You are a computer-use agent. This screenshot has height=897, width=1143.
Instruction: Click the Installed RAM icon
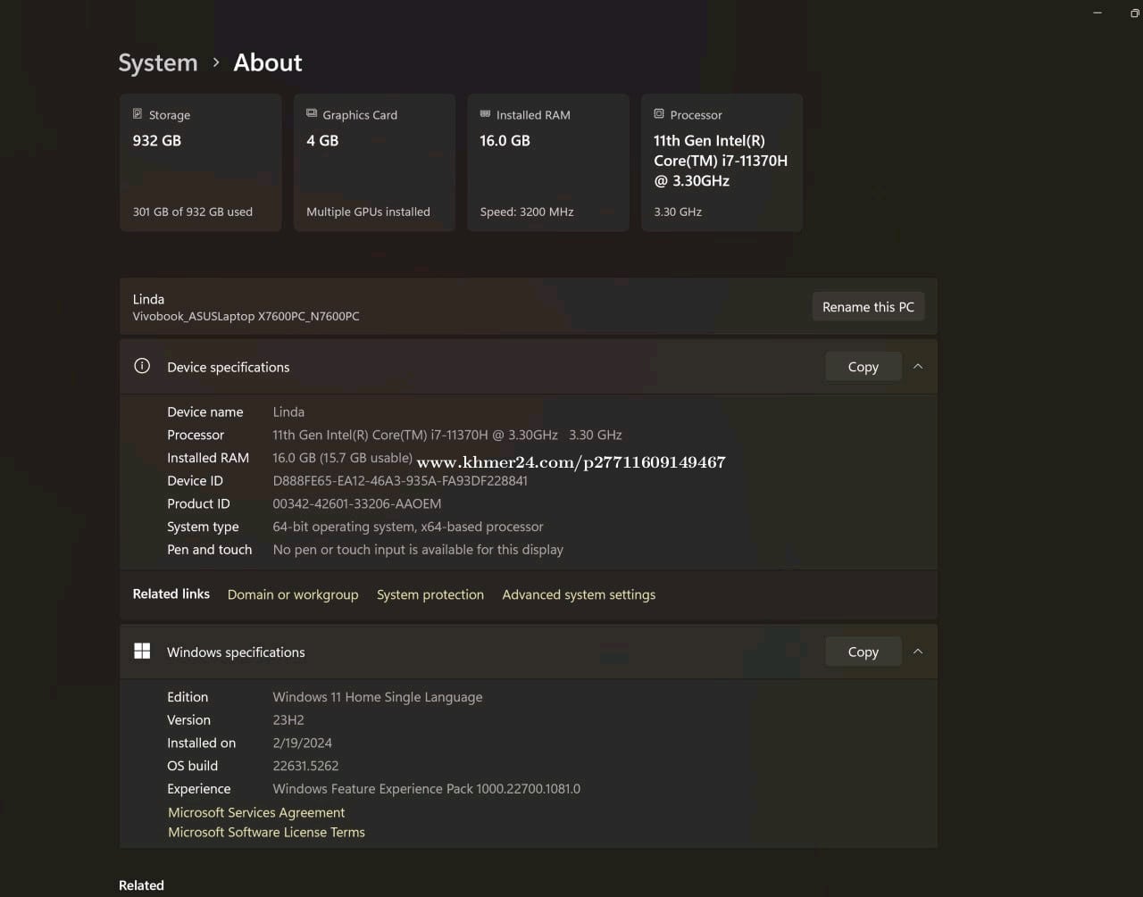(x=485, y=114)
